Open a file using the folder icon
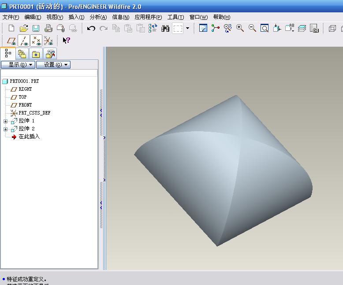The height and width of the screenshot is (285, 343). coord(24,29)
